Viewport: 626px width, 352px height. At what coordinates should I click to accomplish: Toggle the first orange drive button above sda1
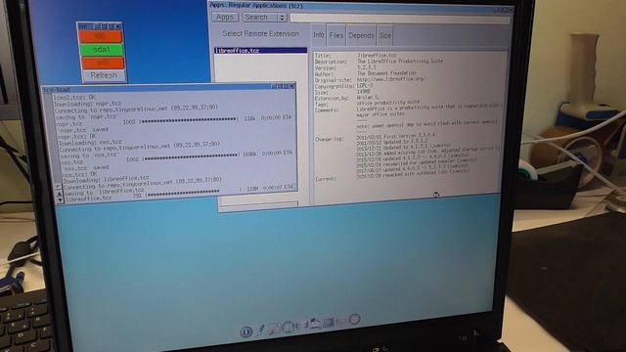(x=101, y=37)
